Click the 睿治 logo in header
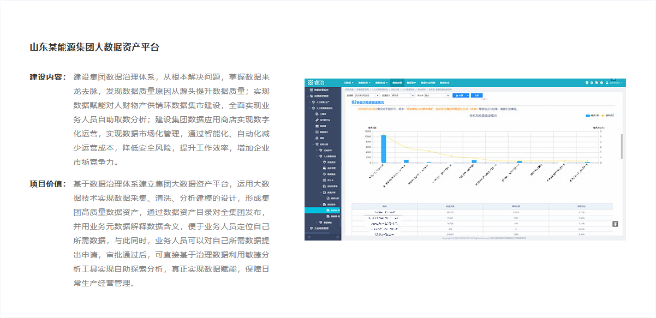Viewport: 656px width, 318px height. click(316, 82)
